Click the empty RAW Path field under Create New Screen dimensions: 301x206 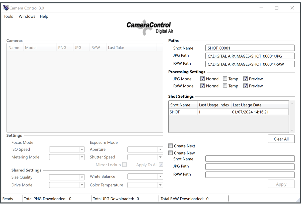(250, 175)
